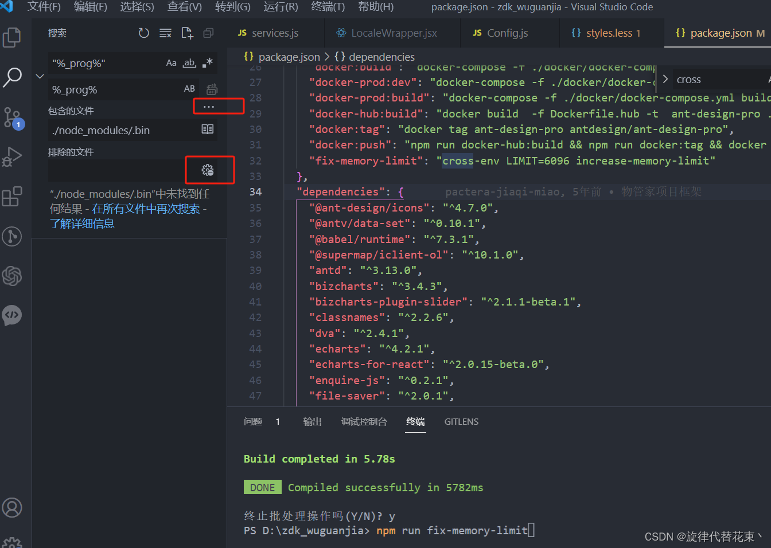Open the 文件(F) menu

pos(44,7)
